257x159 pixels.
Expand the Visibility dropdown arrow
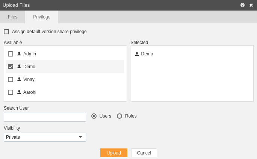pos(80,137)
